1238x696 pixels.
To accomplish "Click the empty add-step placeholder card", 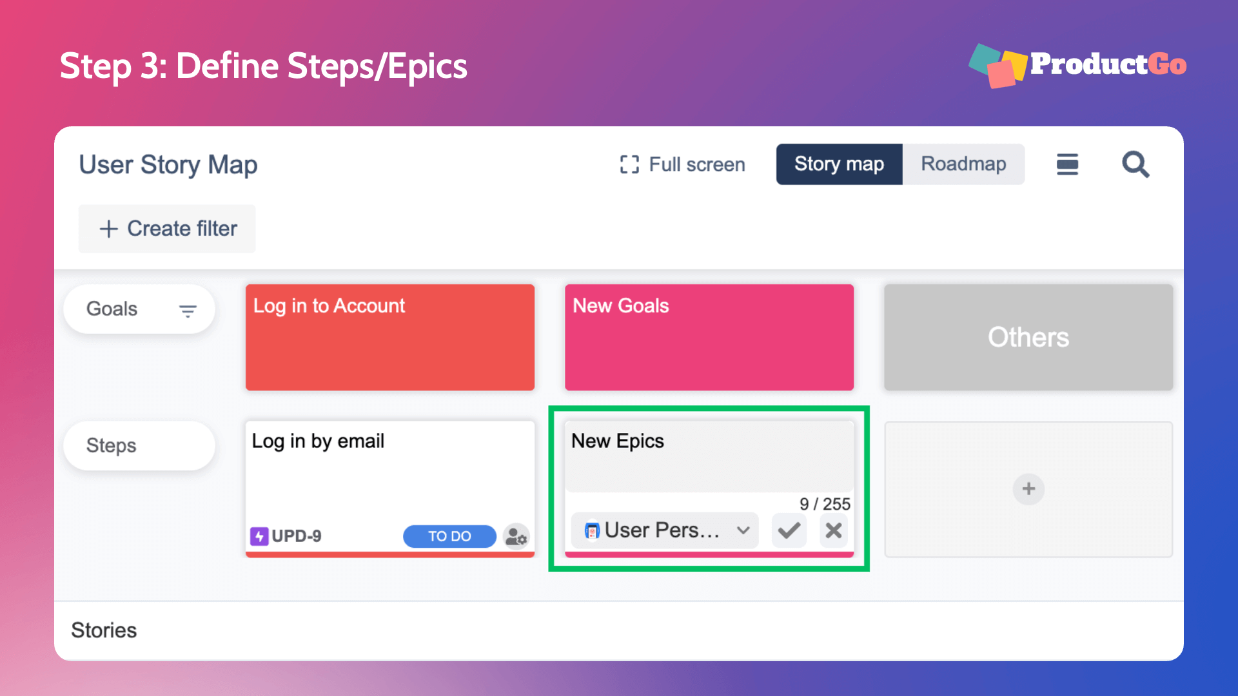I will pyautogui.click(x=1028, y=489).
